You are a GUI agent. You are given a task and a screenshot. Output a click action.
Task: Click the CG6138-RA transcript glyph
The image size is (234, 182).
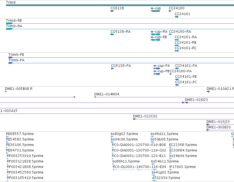click(x=112, y=34)
